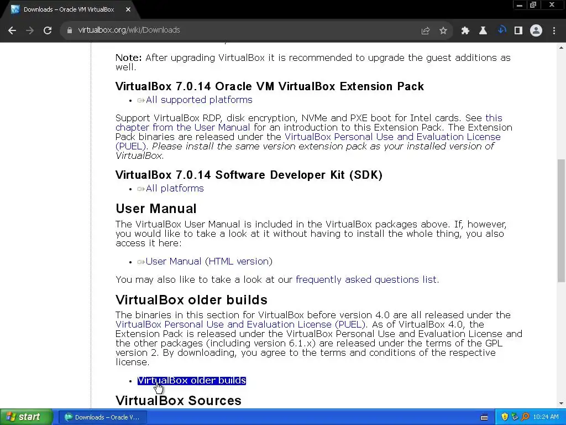
Task: Open the profile avatar menu
Action: point(536,31)
